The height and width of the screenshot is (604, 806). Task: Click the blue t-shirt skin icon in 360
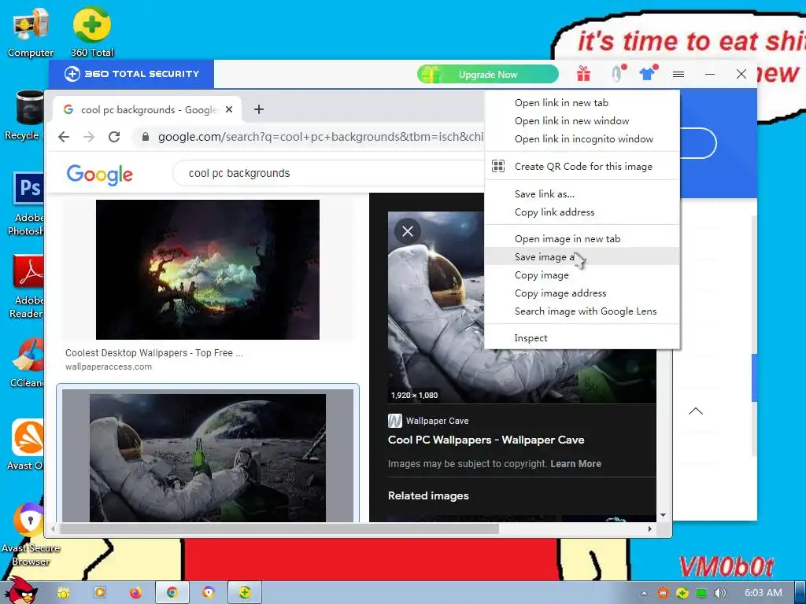click(x=647, y=73)
